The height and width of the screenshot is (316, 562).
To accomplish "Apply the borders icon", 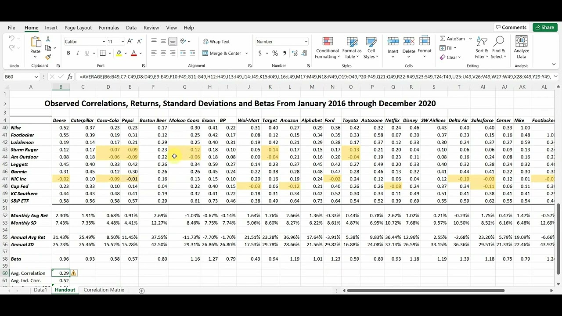I will pos(103,53).
